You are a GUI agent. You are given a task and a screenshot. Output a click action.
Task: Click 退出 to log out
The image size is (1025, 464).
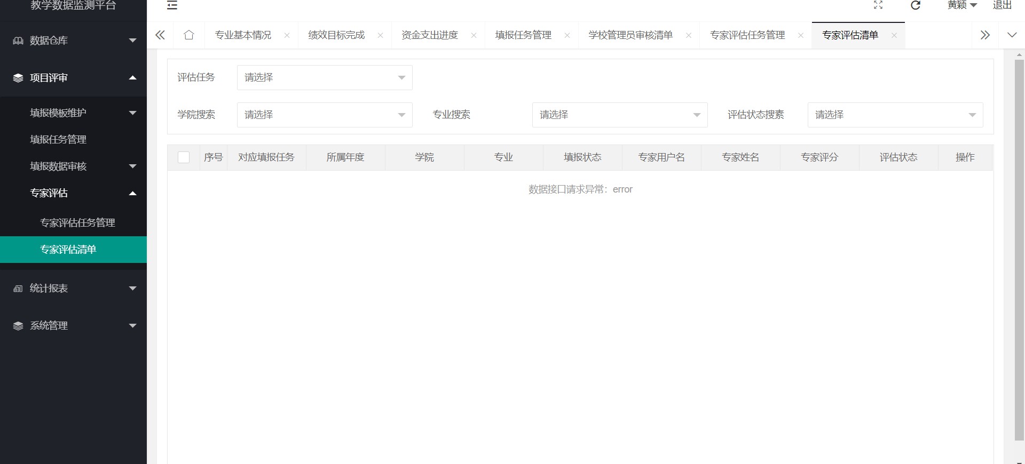point(1002,5)
